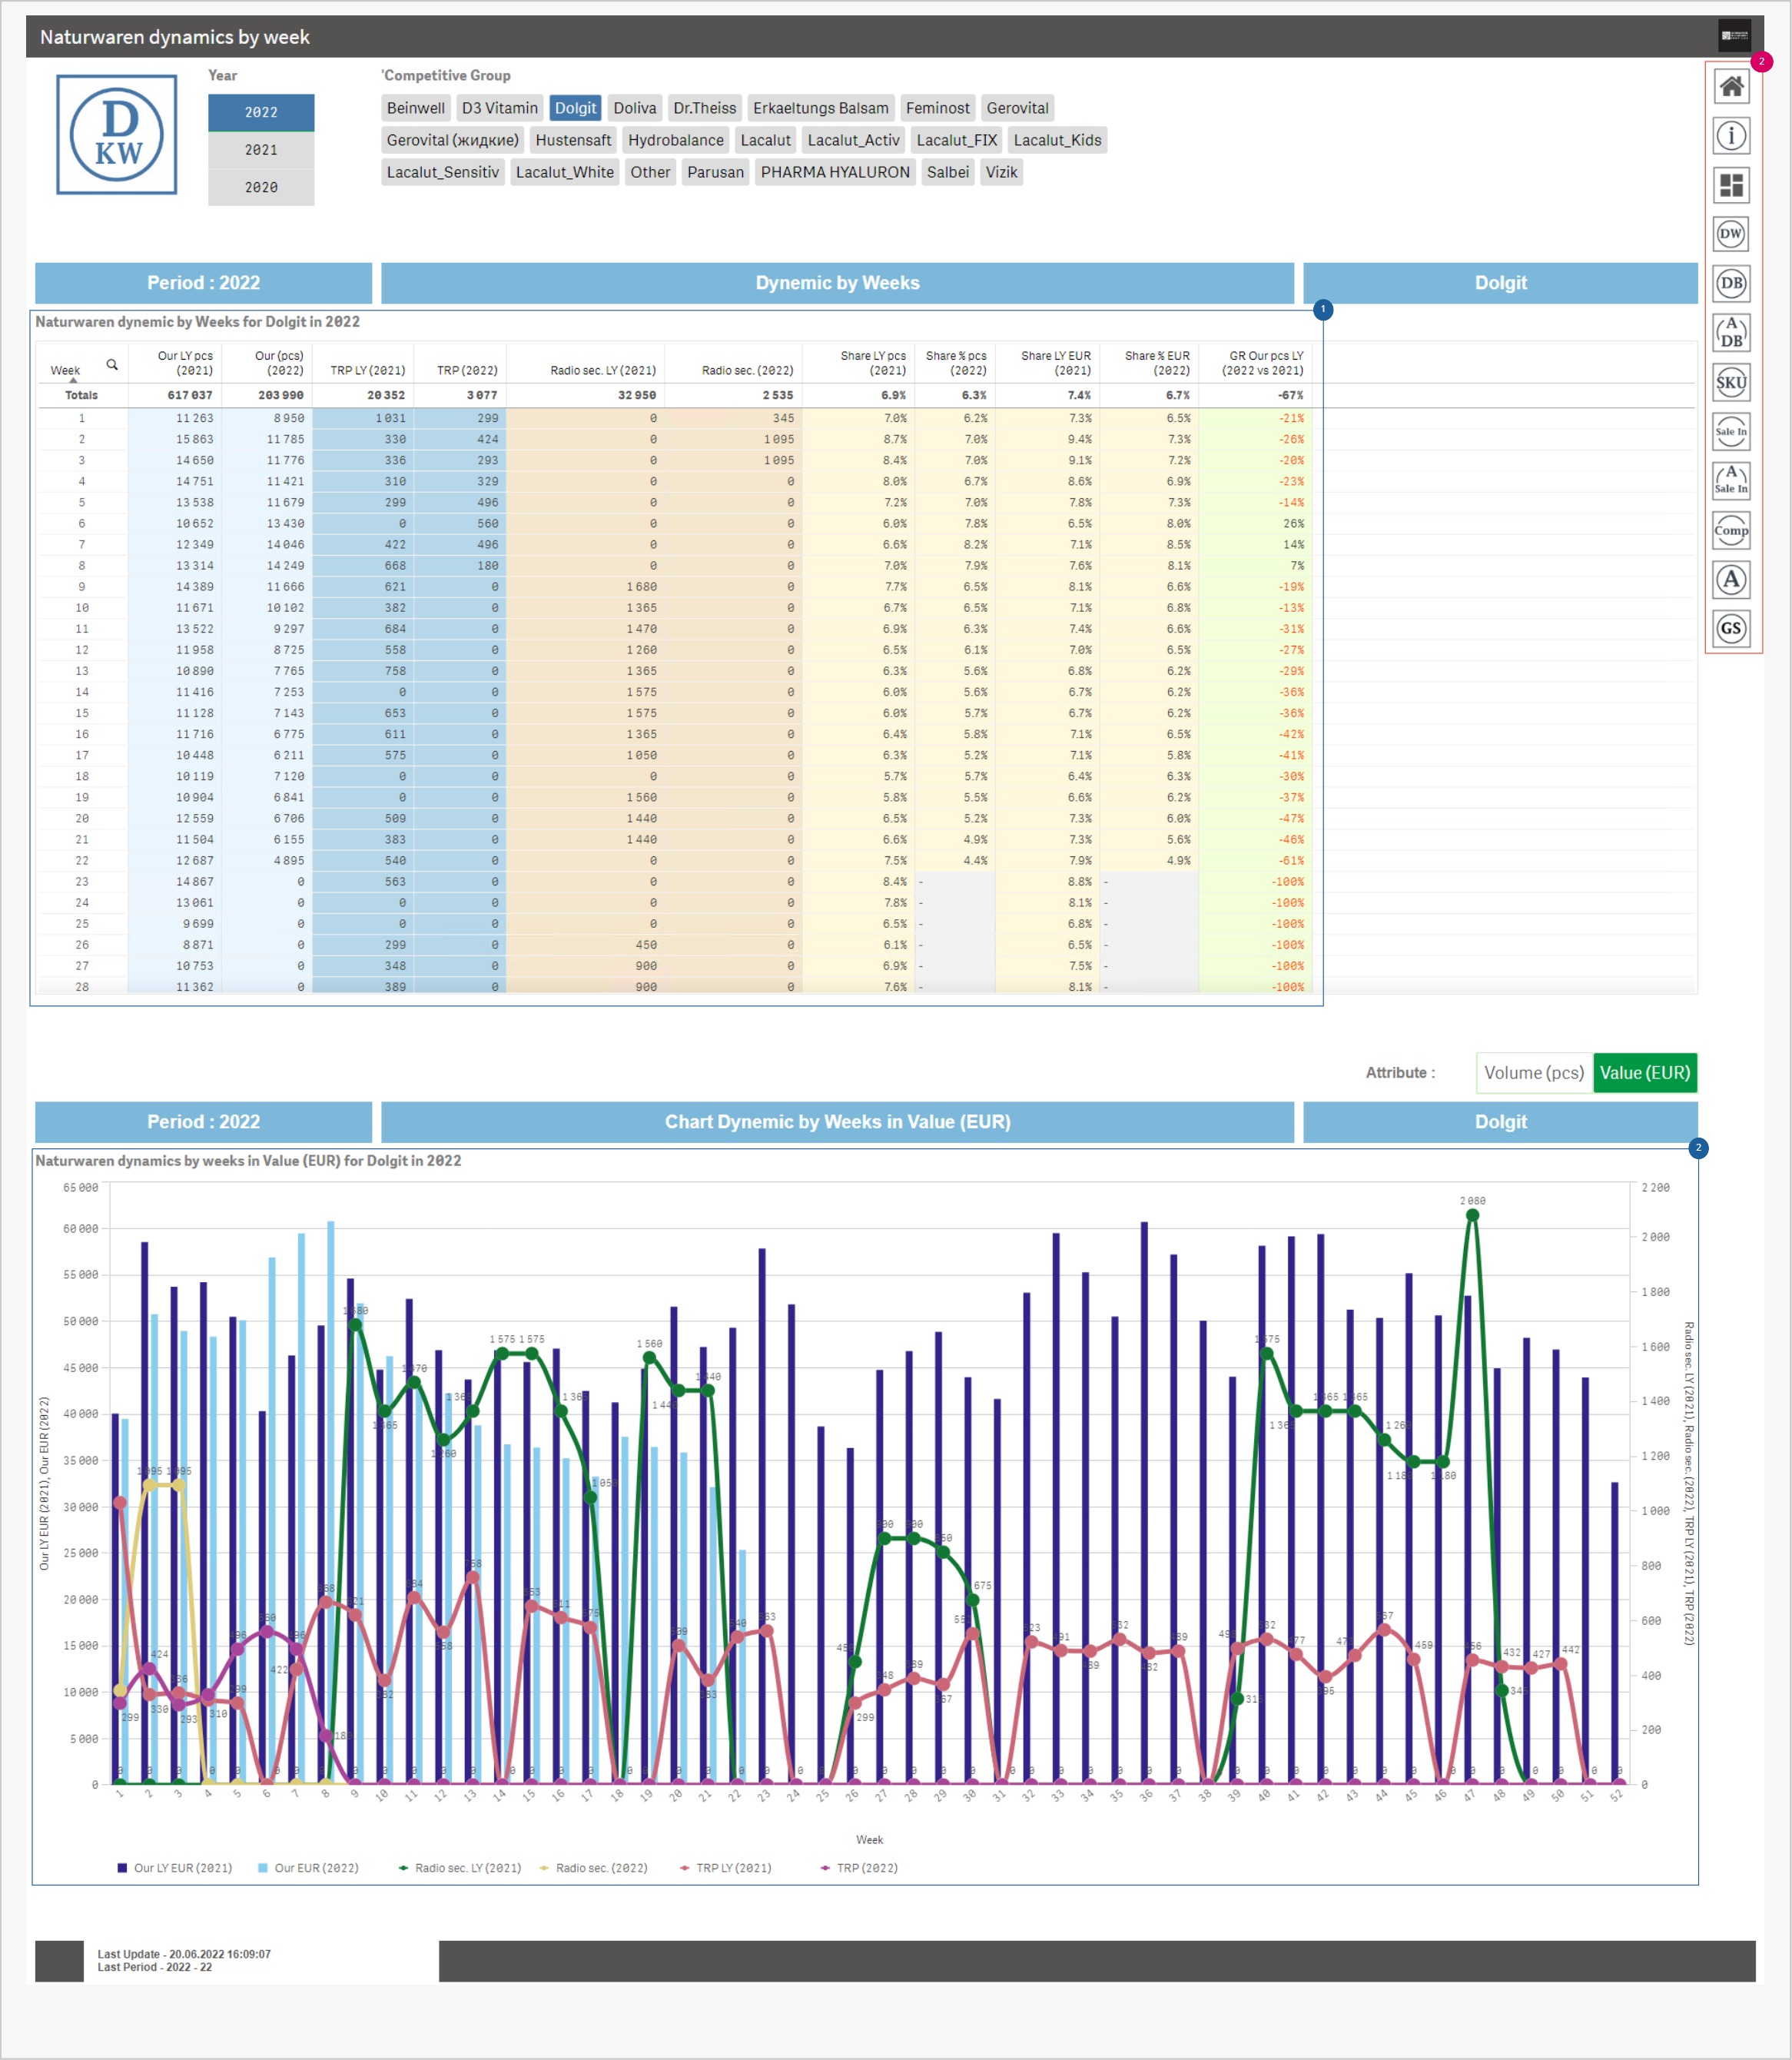1792x2060 pixels.
Task: Open the GS navigation icon
Action: (x=1731, y=628)
